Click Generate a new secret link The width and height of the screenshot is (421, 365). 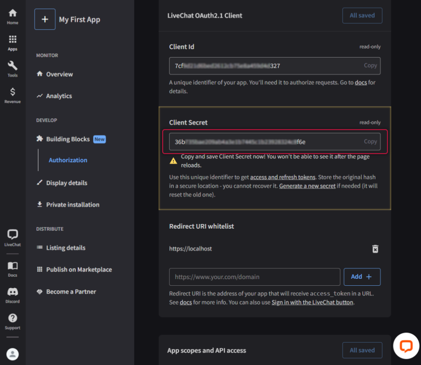(x=307, y=186)
